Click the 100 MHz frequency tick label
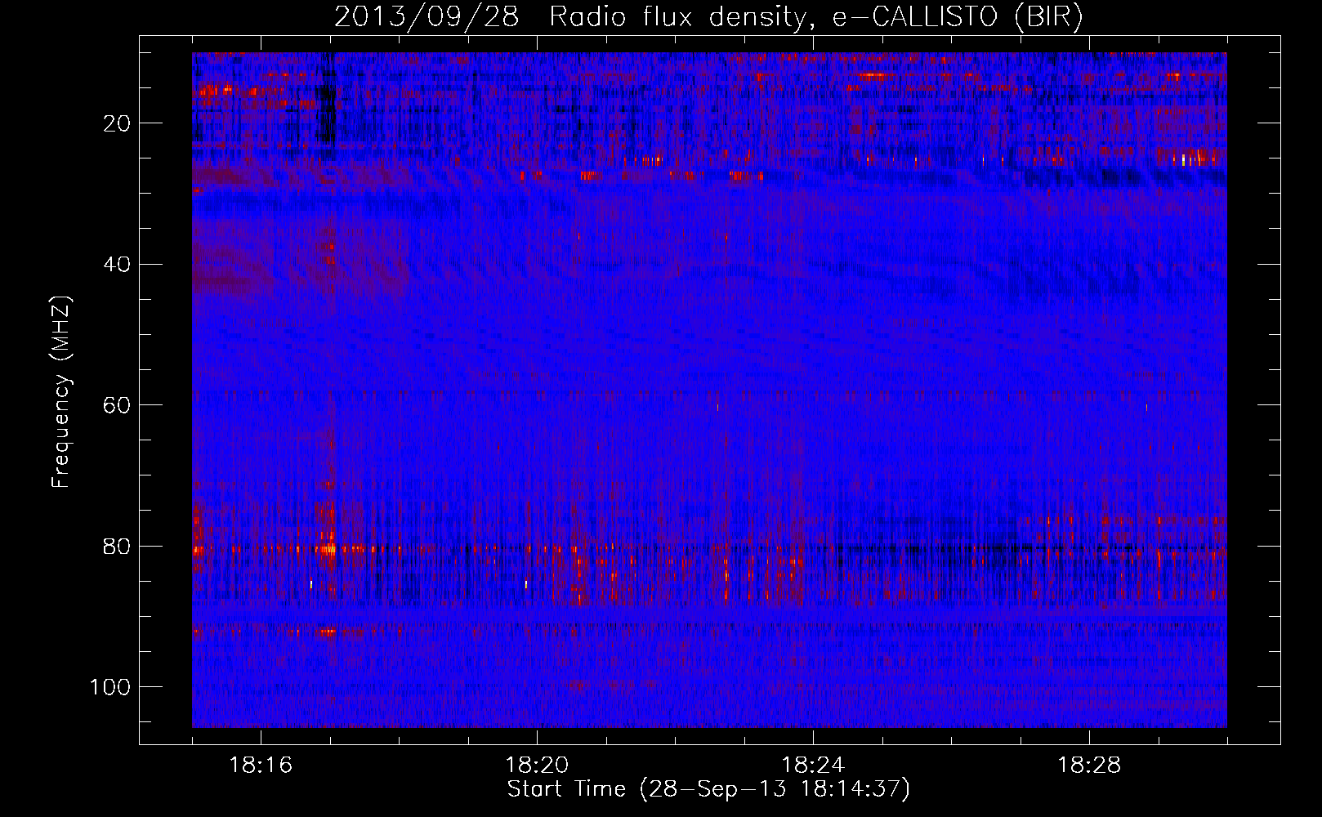The height and width of the screenshot is (817, 1322). coord(110,687)
